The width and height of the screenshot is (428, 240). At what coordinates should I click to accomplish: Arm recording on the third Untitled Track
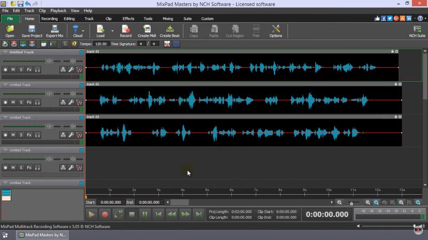(x=5, y=135)
